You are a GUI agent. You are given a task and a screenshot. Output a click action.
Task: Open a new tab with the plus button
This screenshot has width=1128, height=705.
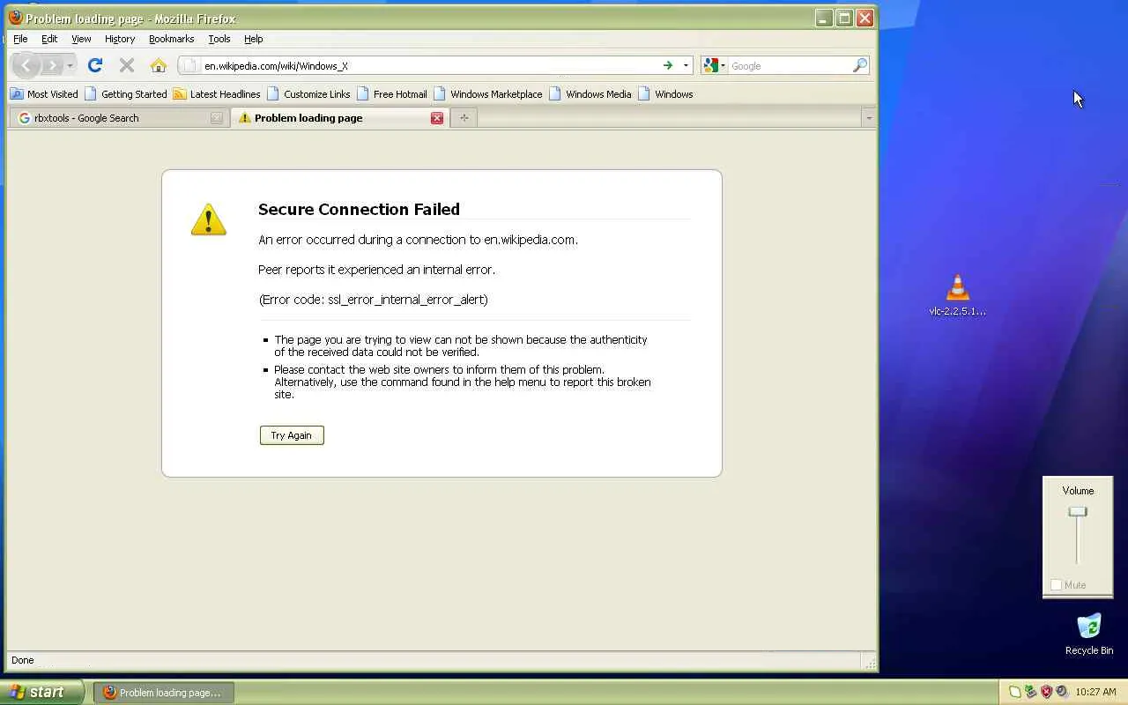click(x=464, y=118)
